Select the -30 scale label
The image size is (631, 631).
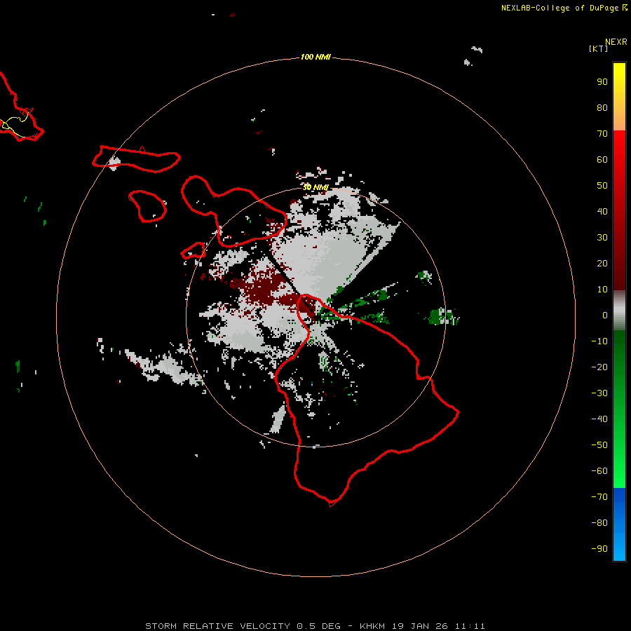pyautogui.click(x=599, y=393)
